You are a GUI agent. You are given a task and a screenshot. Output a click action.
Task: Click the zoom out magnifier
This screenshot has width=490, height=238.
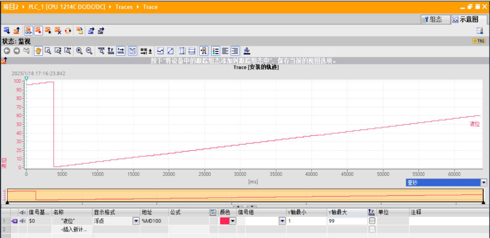(x=89, y=51)
